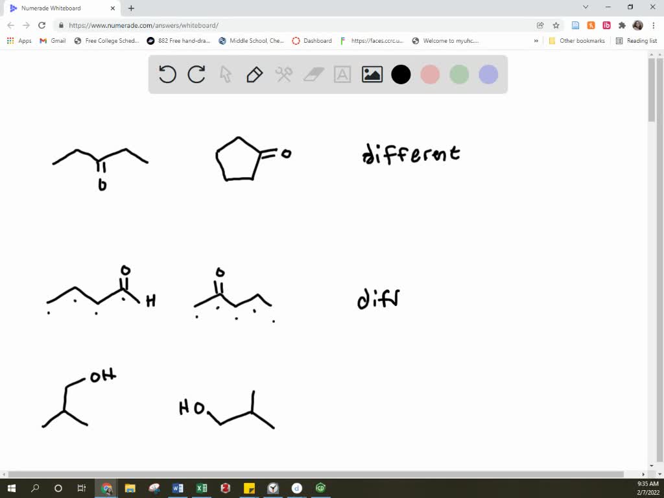Open the Extensions puzzle icon
The width and height of the screenshot is (664, 498).
(x=622, y=25)
